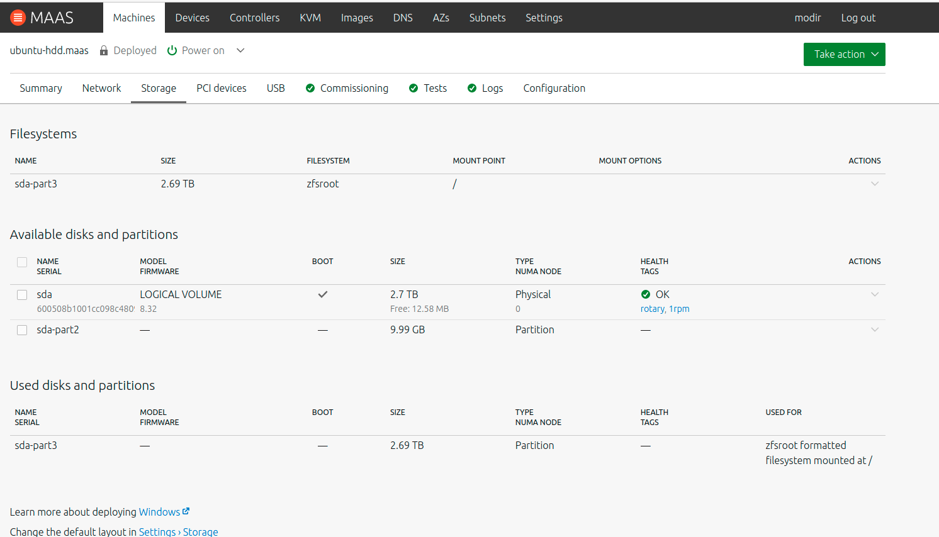Image resolution: width=939 pixels, height=537 pixels.
Task: Switch to the Network tab
Action: (101, 89)
